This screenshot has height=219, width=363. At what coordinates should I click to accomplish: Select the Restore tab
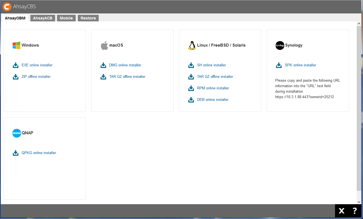coord(88,18)
